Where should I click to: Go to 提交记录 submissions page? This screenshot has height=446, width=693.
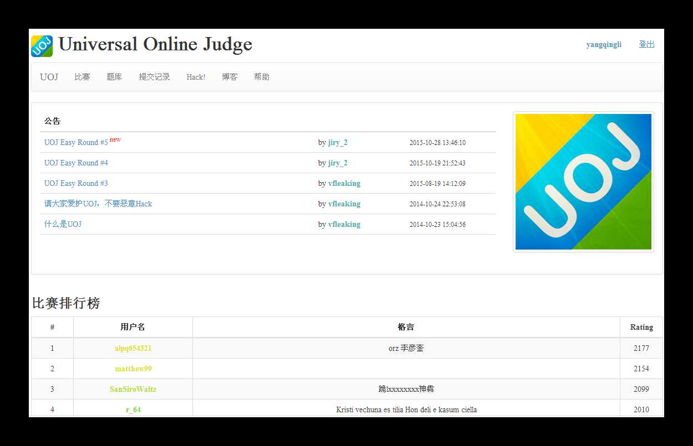[x=154, y=77]
